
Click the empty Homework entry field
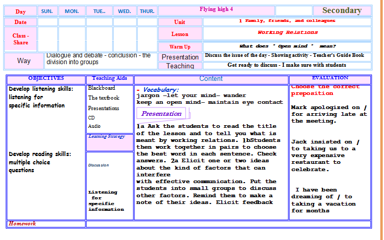[229, 224]
